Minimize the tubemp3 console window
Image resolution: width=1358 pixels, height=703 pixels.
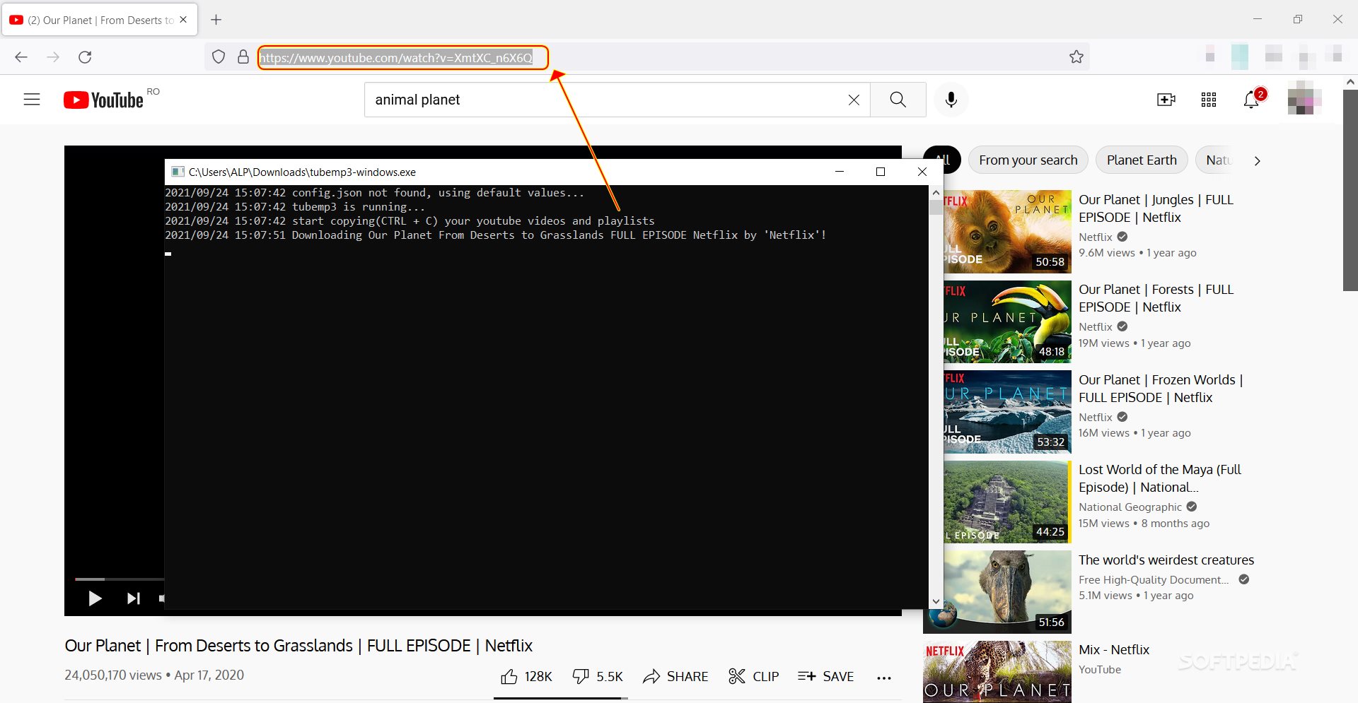click(x=840, y=172)
